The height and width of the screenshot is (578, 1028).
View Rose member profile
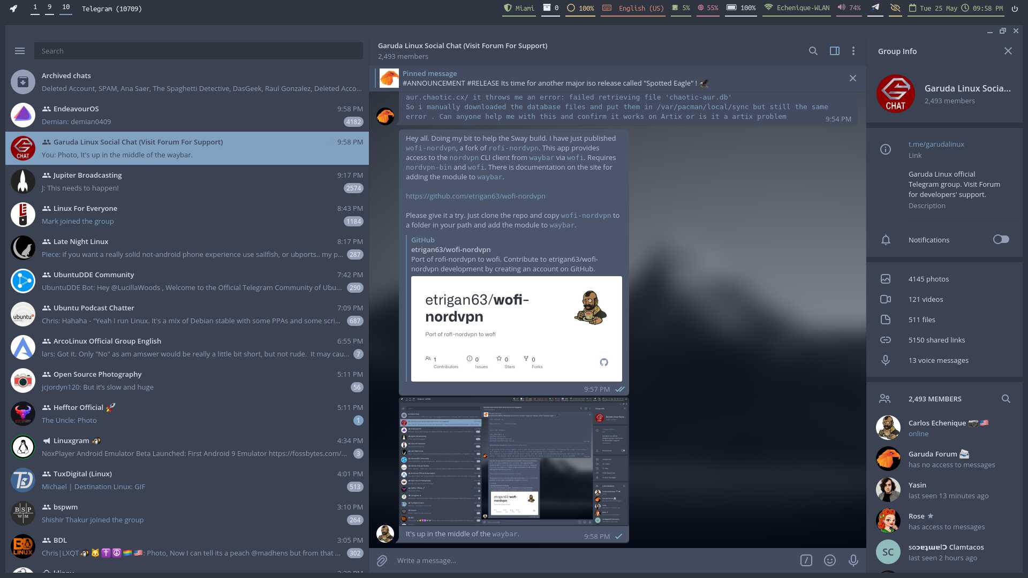click(944, 521)
